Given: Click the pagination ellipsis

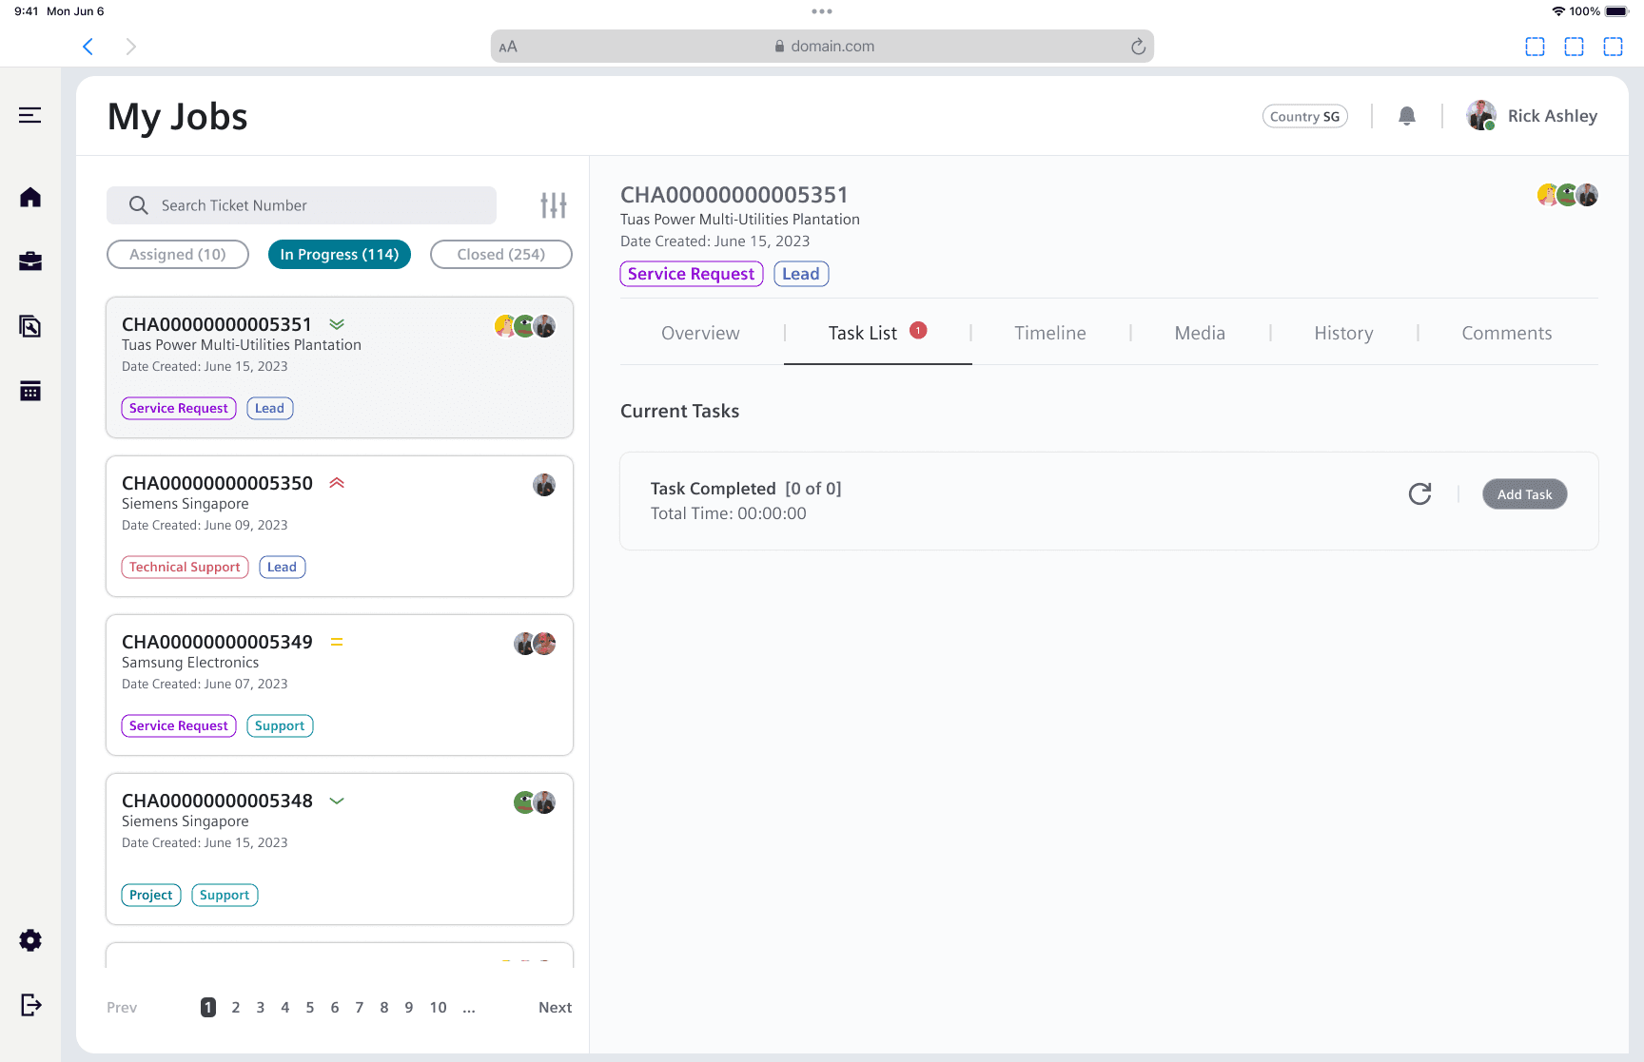Looking at the screenshot, I should (x=469, y=1009).
